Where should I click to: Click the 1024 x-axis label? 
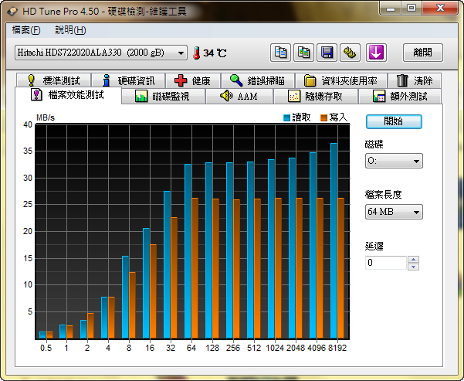(275, 348)
